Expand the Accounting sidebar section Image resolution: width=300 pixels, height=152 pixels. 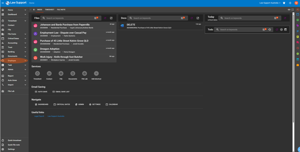25,43
